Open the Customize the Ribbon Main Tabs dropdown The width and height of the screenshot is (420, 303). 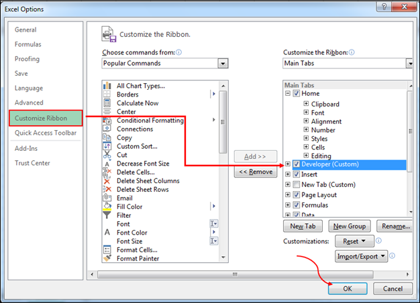coord(409,64)
